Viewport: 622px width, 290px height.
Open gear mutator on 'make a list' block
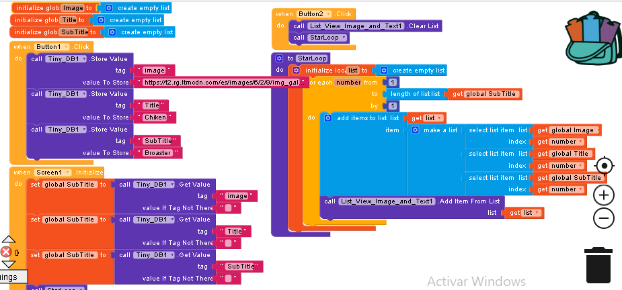[414, 130]
